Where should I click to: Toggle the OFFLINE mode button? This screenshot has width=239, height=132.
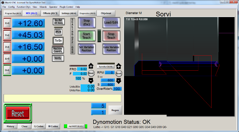pos(59,31)
